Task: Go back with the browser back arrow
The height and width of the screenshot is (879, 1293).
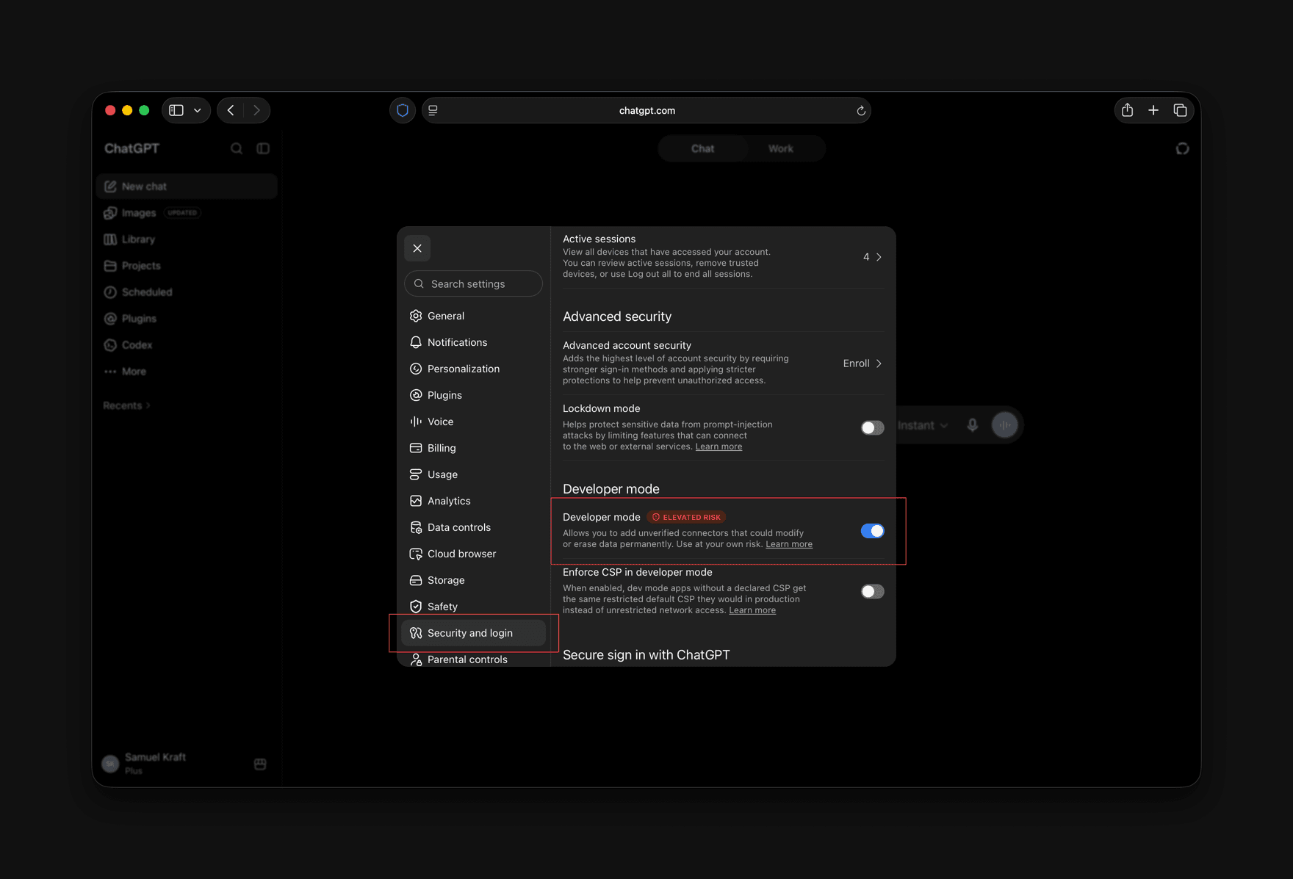Action: pyautogui.click(x=231, y=110)
